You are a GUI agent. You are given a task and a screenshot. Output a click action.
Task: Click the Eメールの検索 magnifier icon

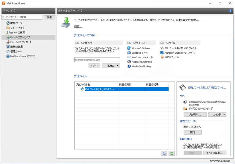(8, 33)
